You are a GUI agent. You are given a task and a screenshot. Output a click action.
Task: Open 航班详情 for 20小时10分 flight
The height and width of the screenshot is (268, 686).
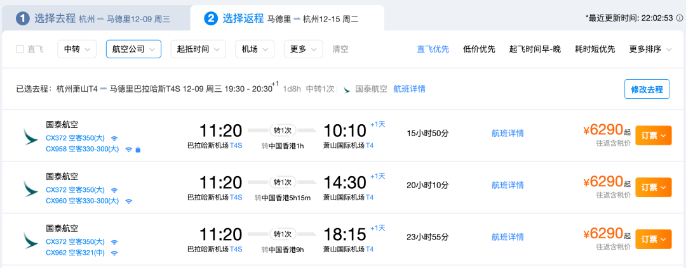508,185
